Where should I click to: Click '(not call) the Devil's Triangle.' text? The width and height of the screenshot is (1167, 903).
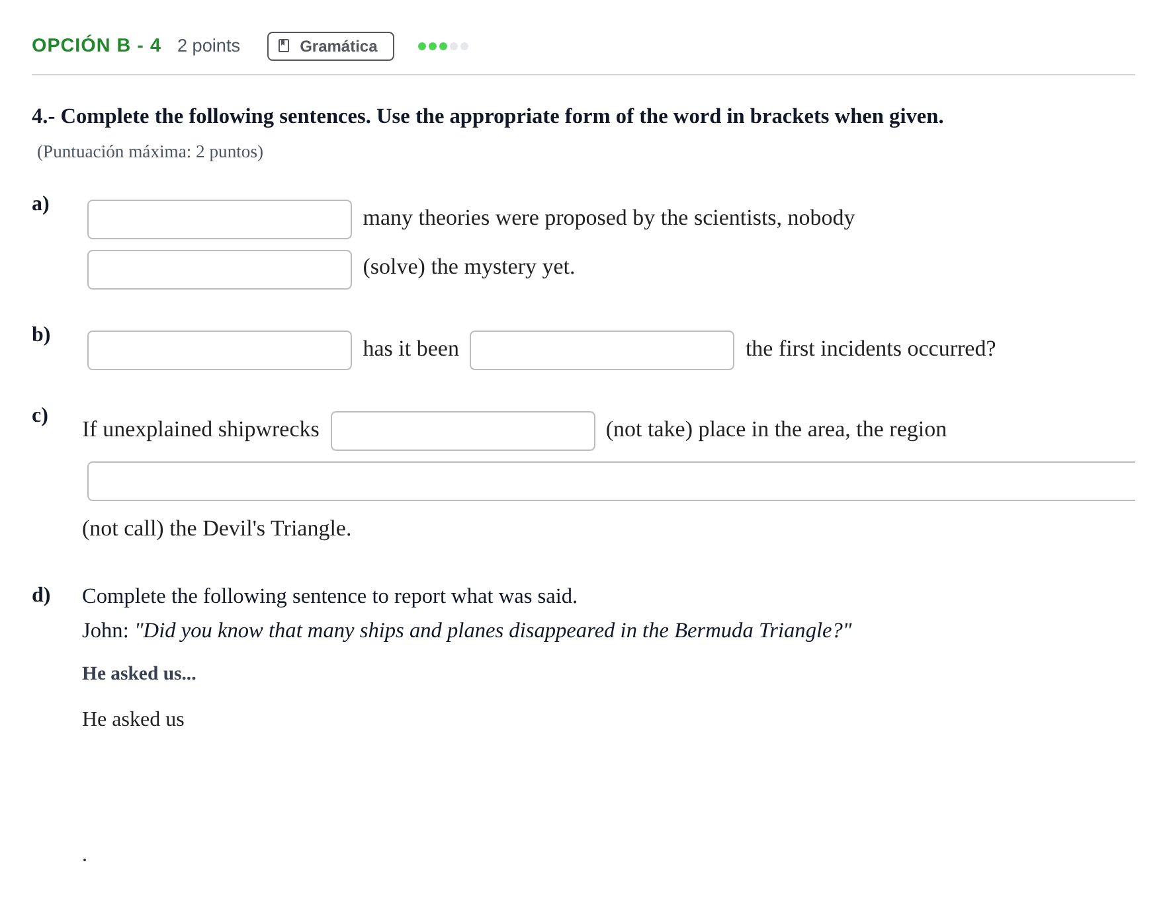click(x=216, y=529)
